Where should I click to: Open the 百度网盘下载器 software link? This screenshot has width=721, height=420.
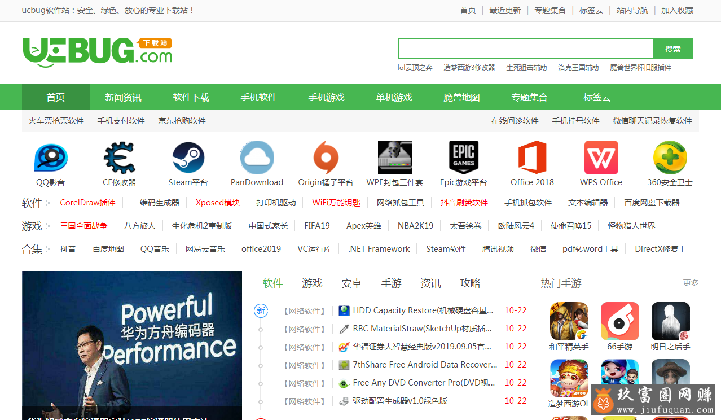pyautogui.click(x=652, y=203)
